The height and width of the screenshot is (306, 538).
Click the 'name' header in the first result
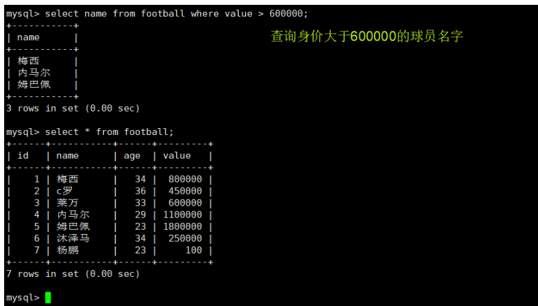coord(28,37)
